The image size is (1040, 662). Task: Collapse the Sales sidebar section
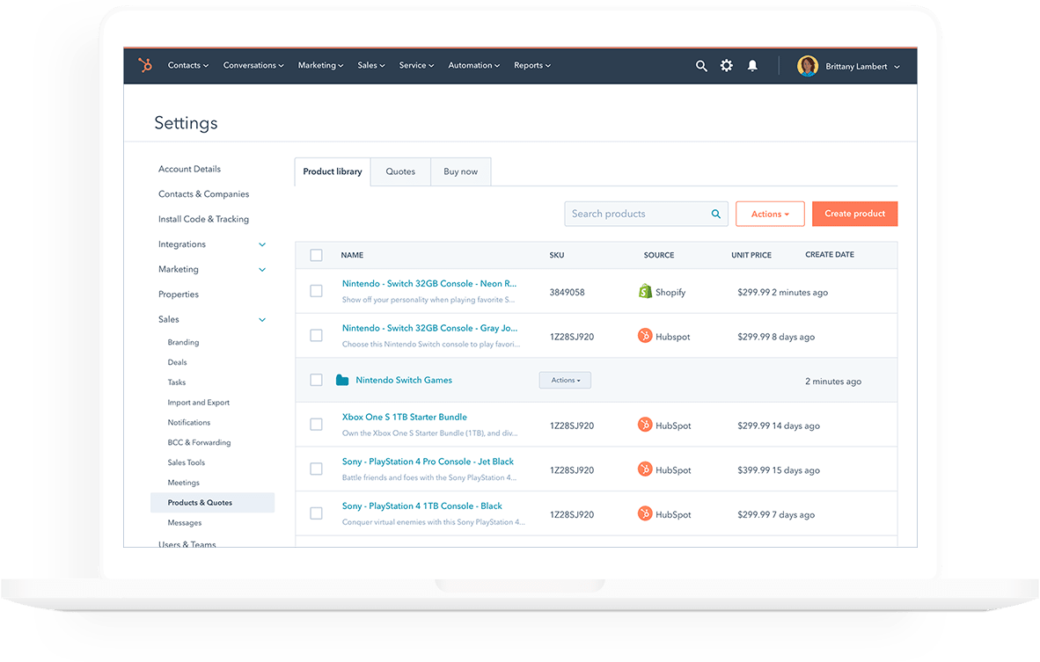pos(262,320)
